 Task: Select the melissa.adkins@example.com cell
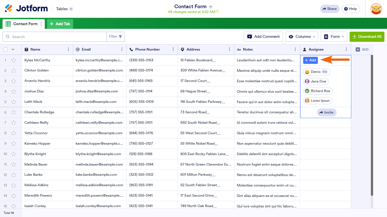(100, 186)
